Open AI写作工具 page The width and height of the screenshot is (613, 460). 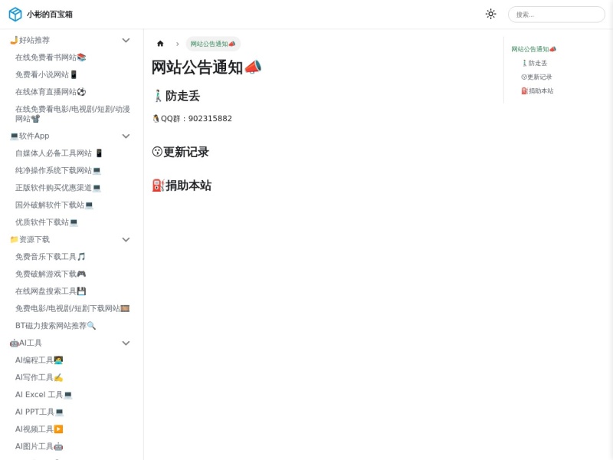[39, 377]
